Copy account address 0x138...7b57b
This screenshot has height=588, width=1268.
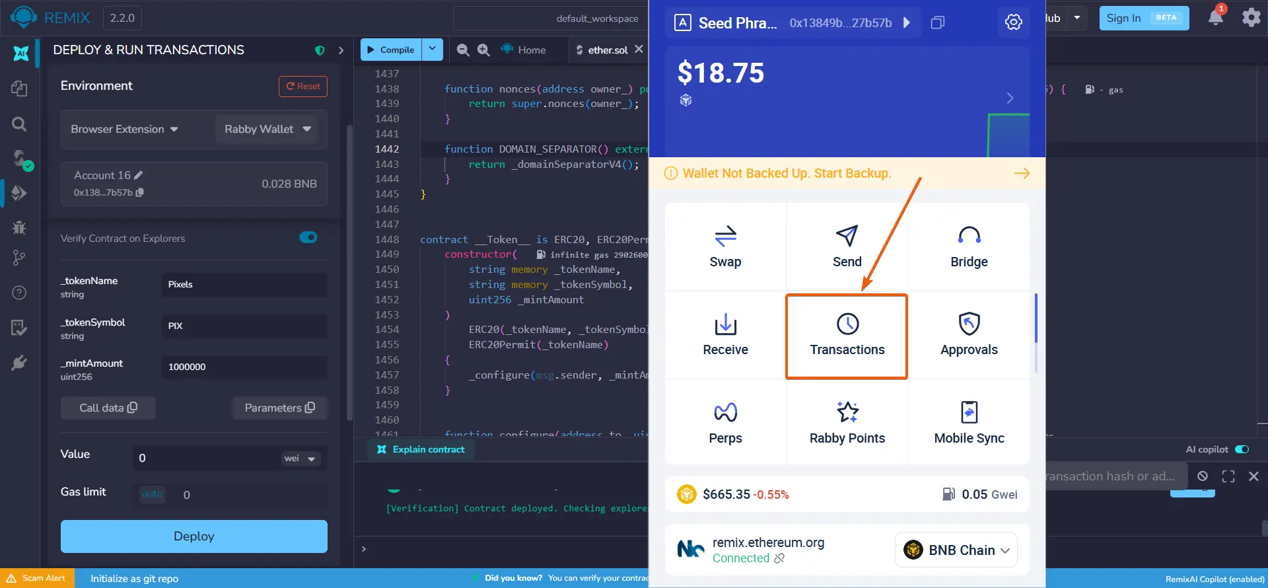pos(140,192)
